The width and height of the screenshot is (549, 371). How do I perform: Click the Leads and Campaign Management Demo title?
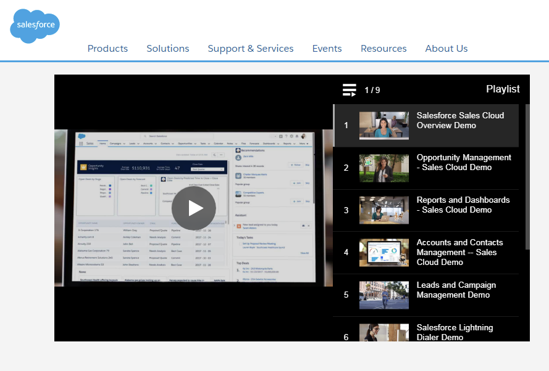pyautogui.click(x=456, y=290)
